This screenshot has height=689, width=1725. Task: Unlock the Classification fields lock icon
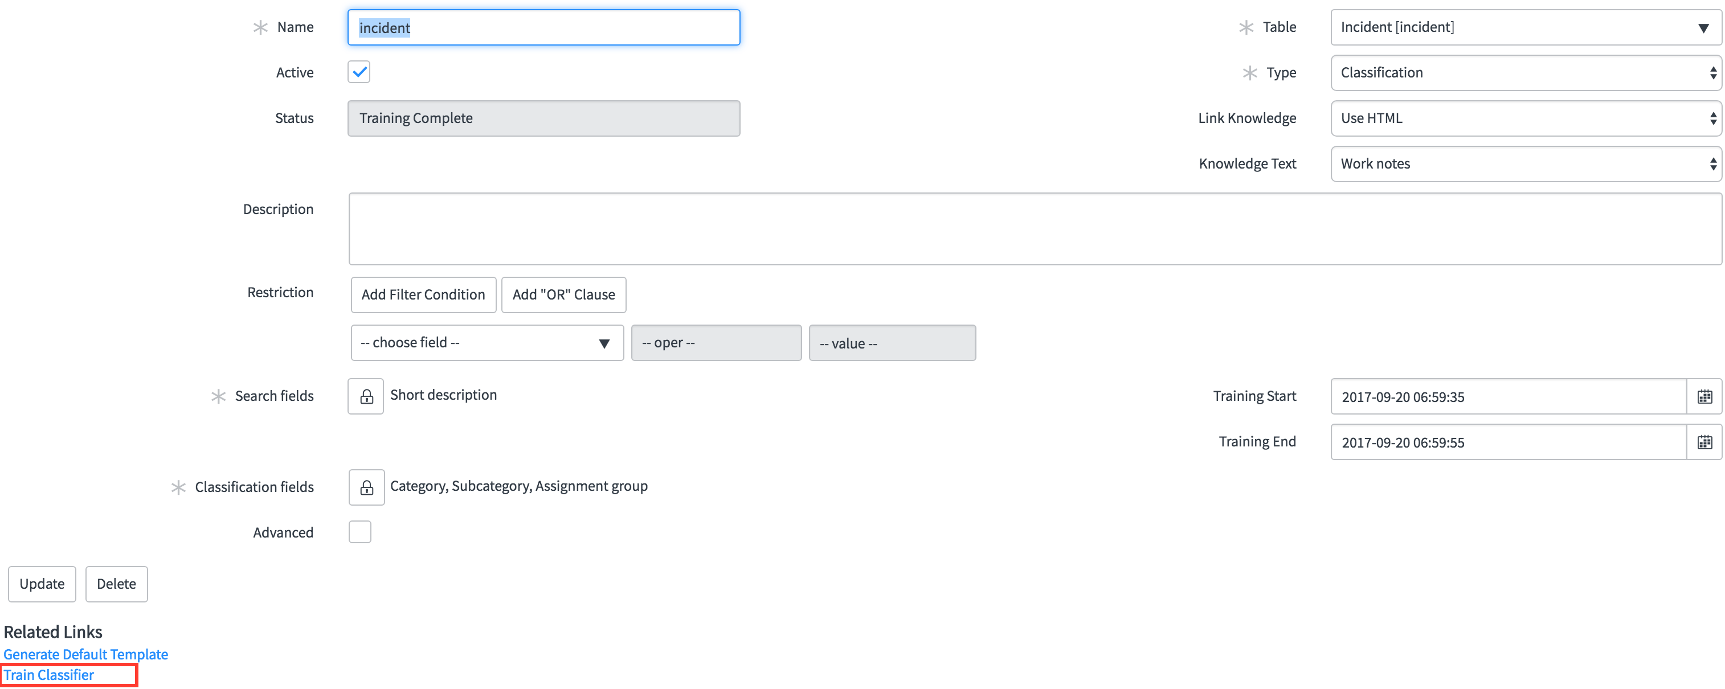pyautogui.click(x=366, y=487)
